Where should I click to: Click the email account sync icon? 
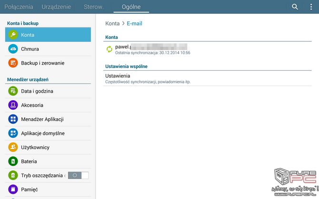click(109, 49)
